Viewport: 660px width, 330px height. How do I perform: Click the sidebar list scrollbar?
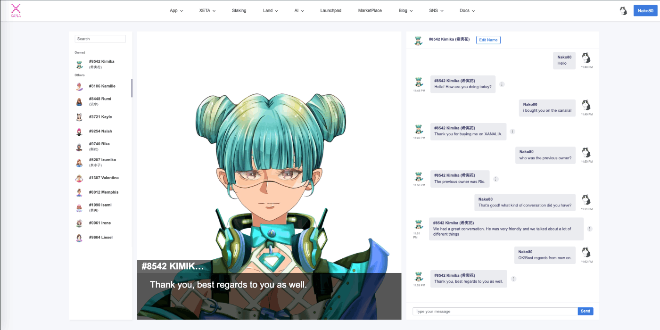point(132,88)
